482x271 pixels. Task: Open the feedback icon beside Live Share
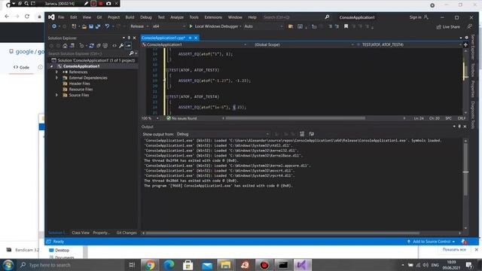point(469,27)
